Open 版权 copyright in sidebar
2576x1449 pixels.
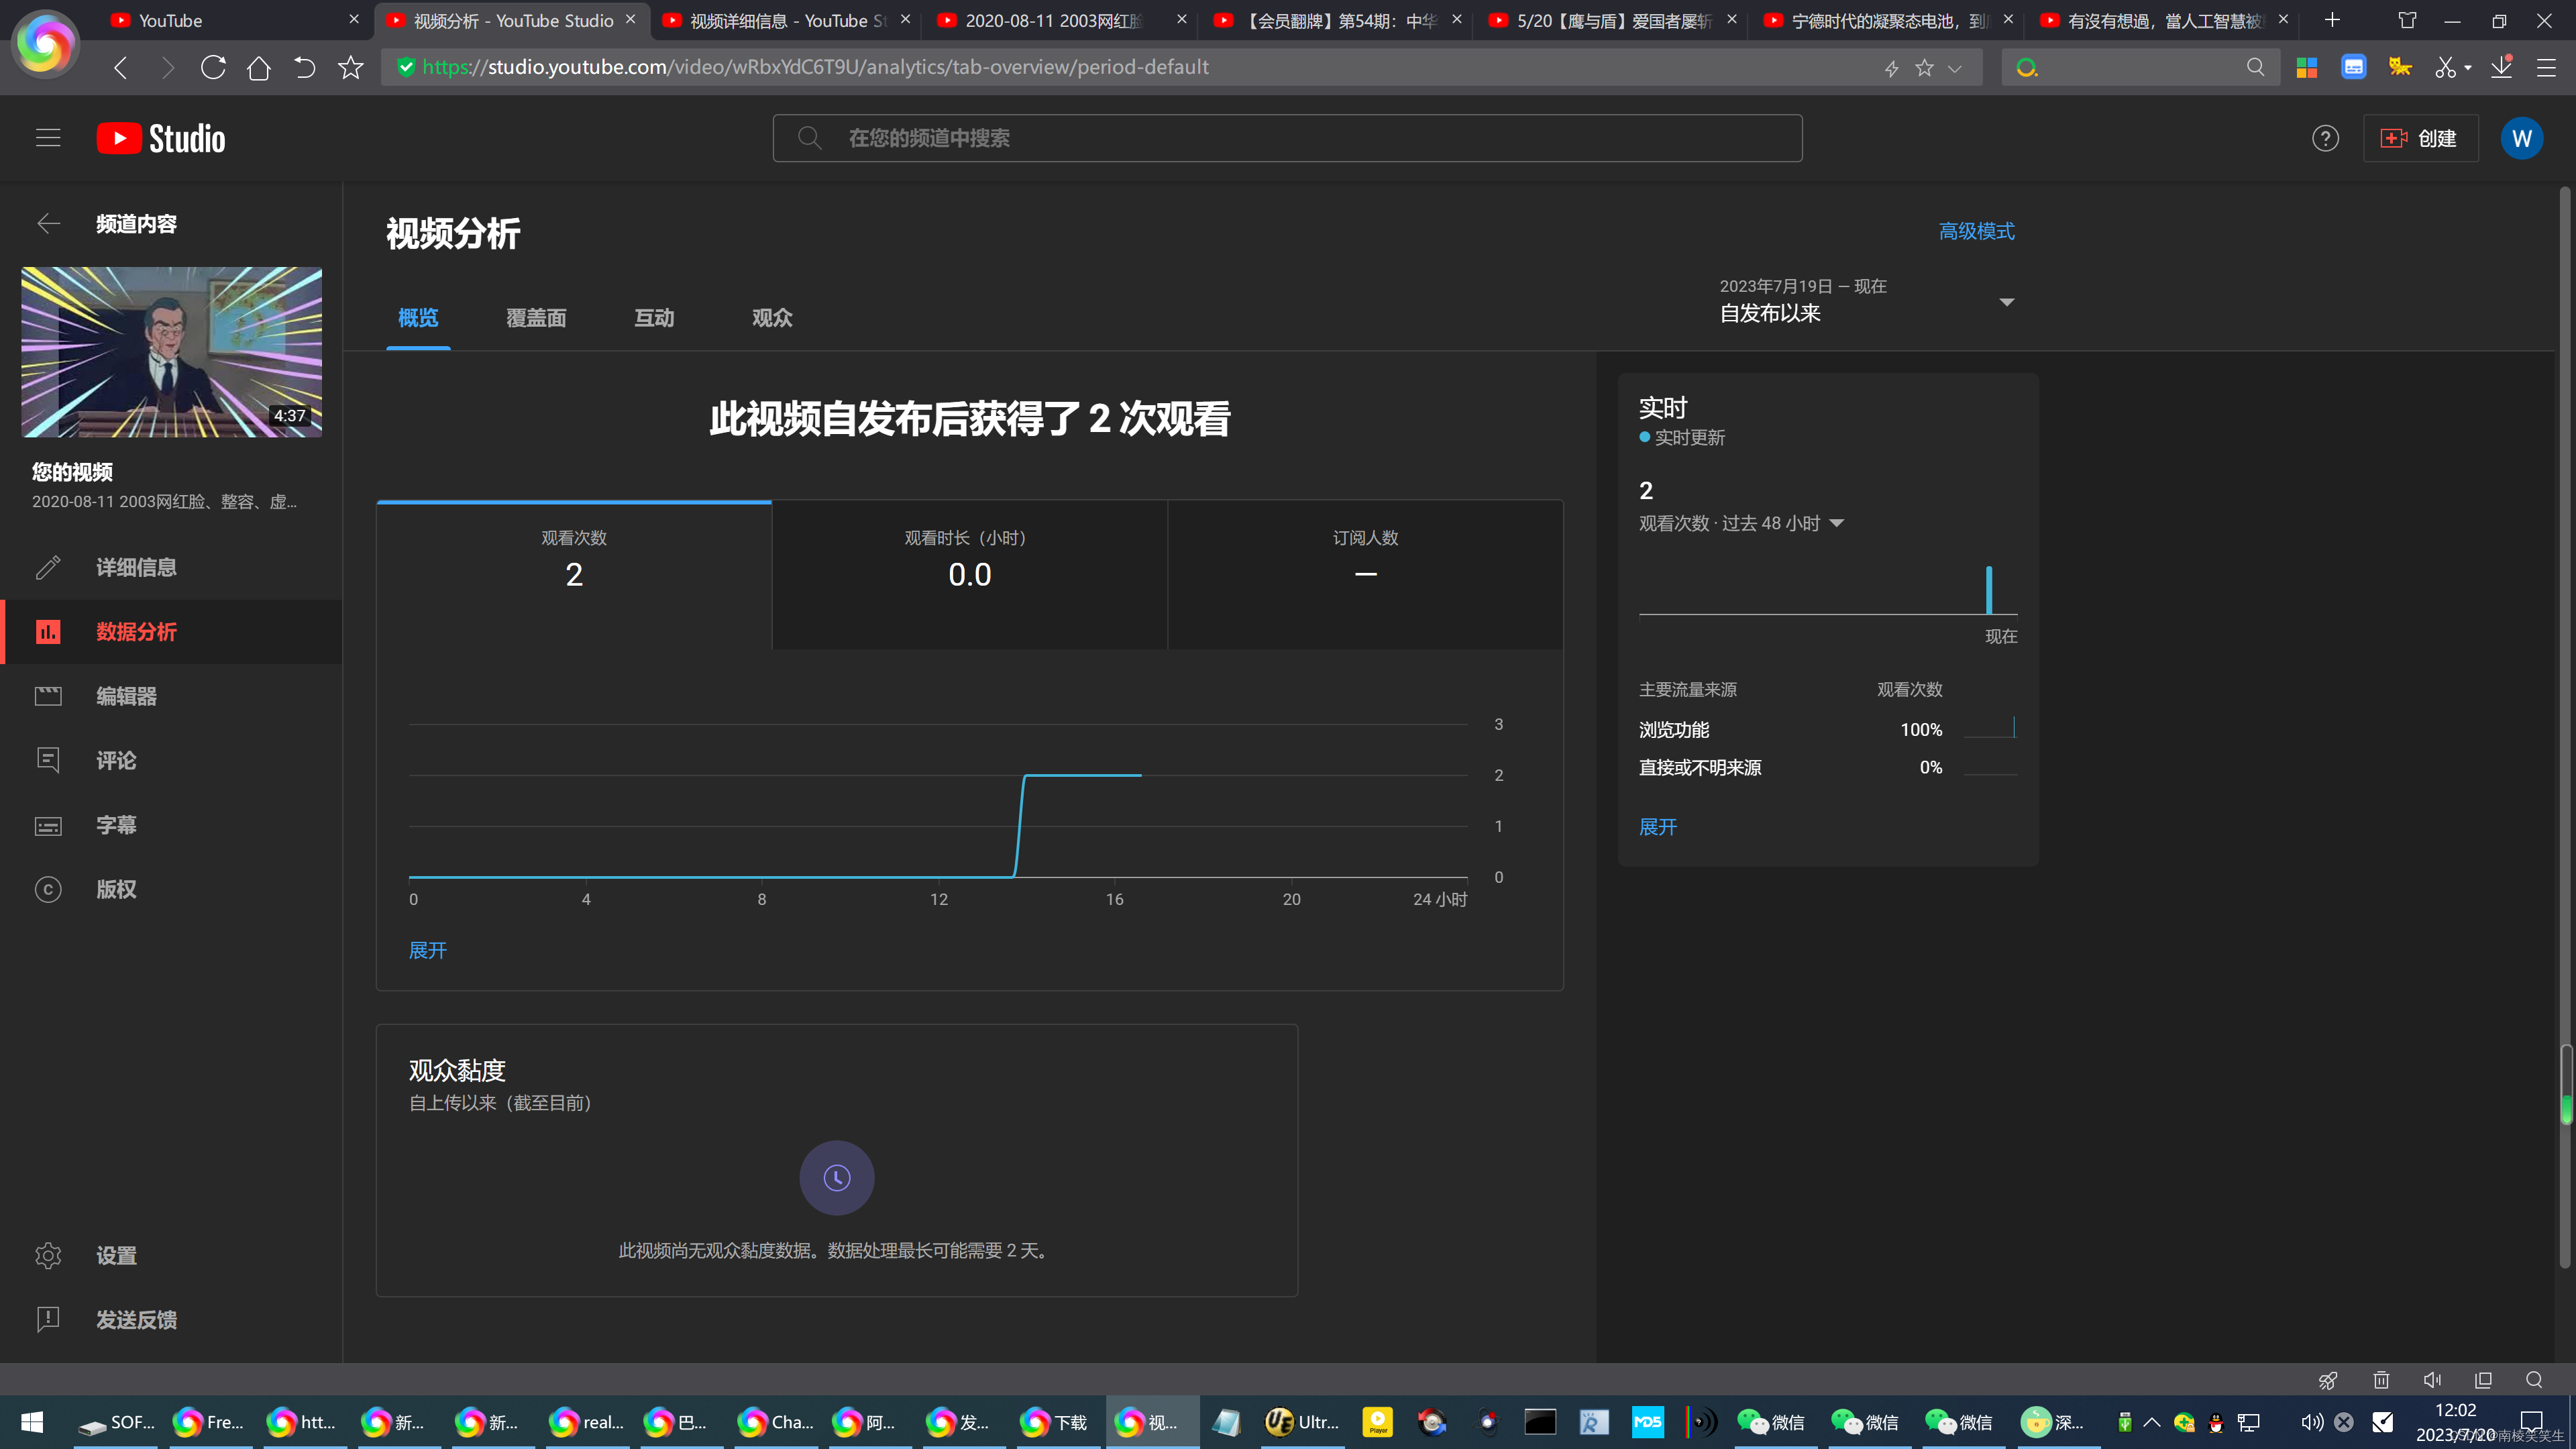pyautogui.click(x=115, y=889)
